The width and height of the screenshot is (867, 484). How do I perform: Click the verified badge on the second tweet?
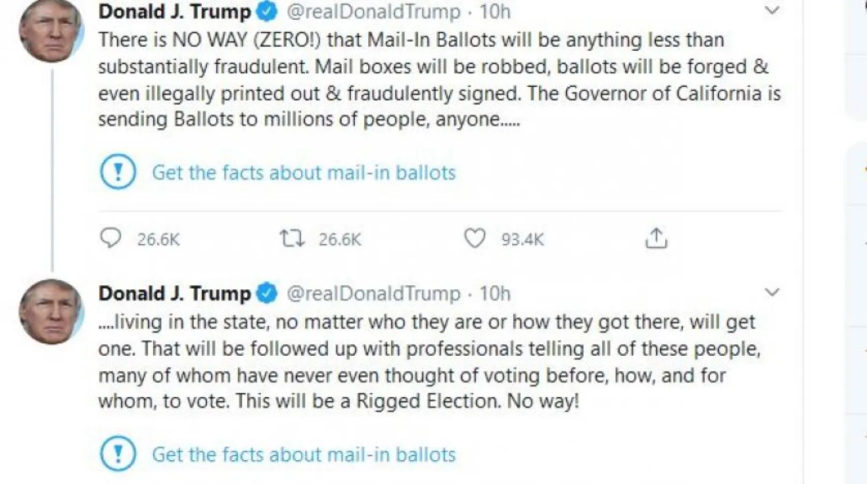click(265, 292)
